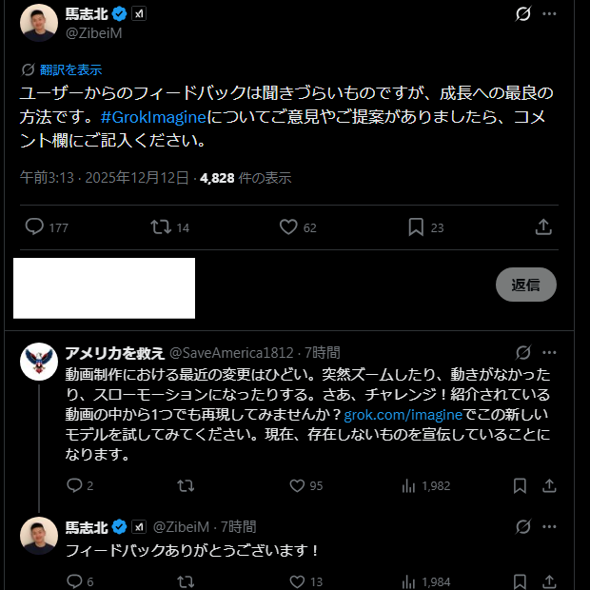Open more options on フィードバック reply
Screen dimensions: 590x590
pos(549,526)
